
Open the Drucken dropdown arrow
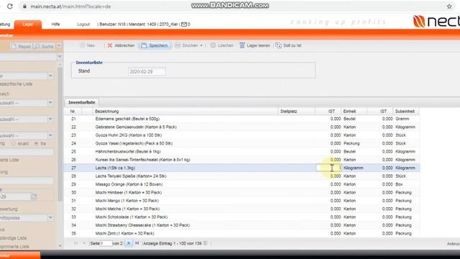pos(201,45)
